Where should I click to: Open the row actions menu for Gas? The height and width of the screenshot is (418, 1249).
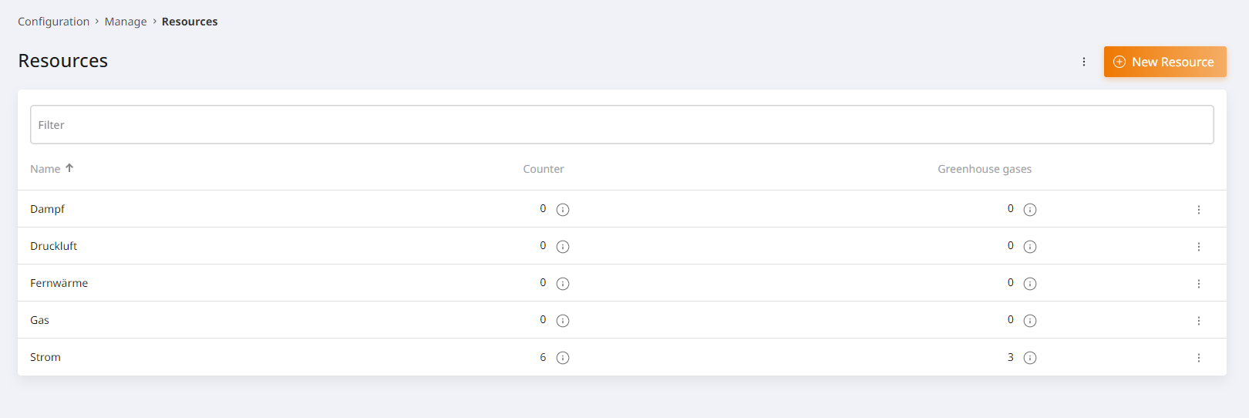pos(1199,321)
